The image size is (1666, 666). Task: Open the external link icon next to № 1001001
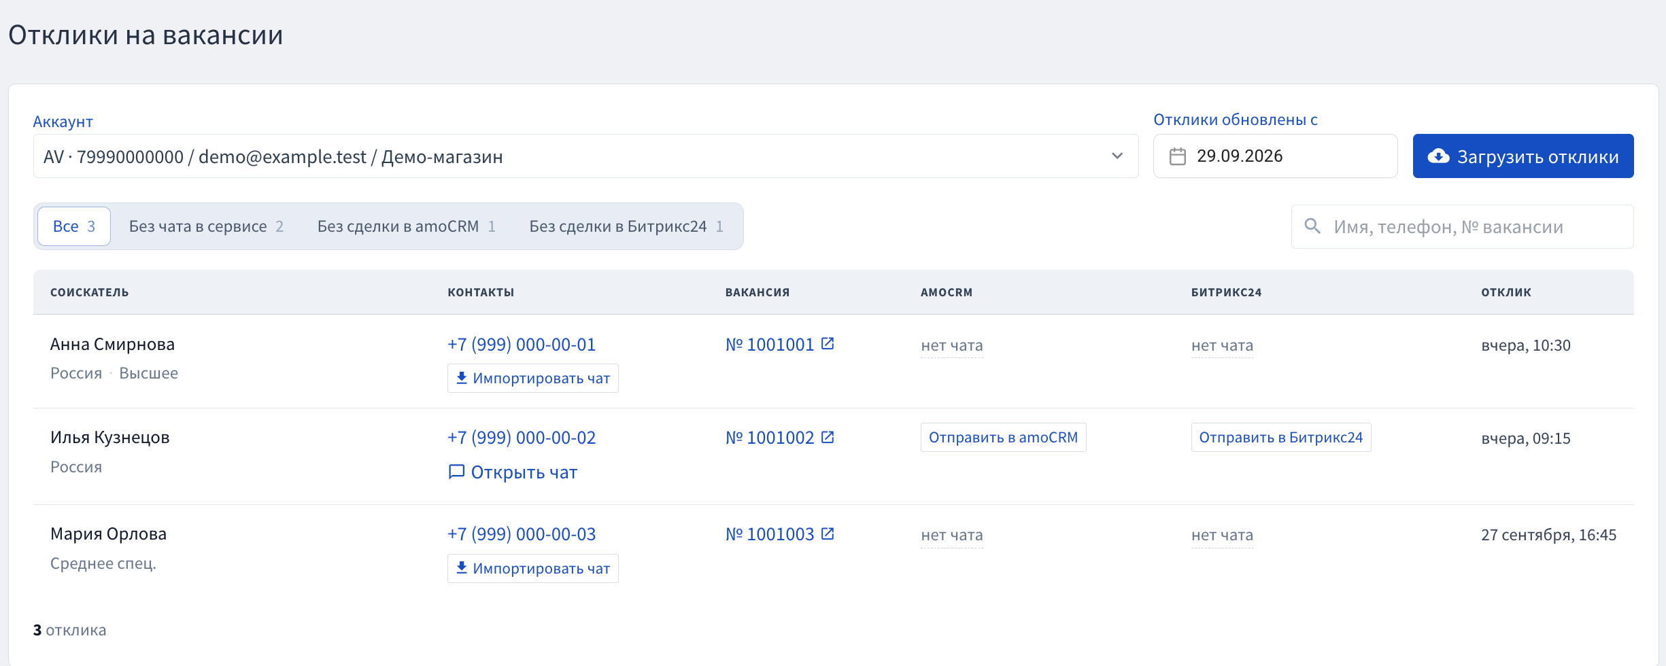[828, 344]
